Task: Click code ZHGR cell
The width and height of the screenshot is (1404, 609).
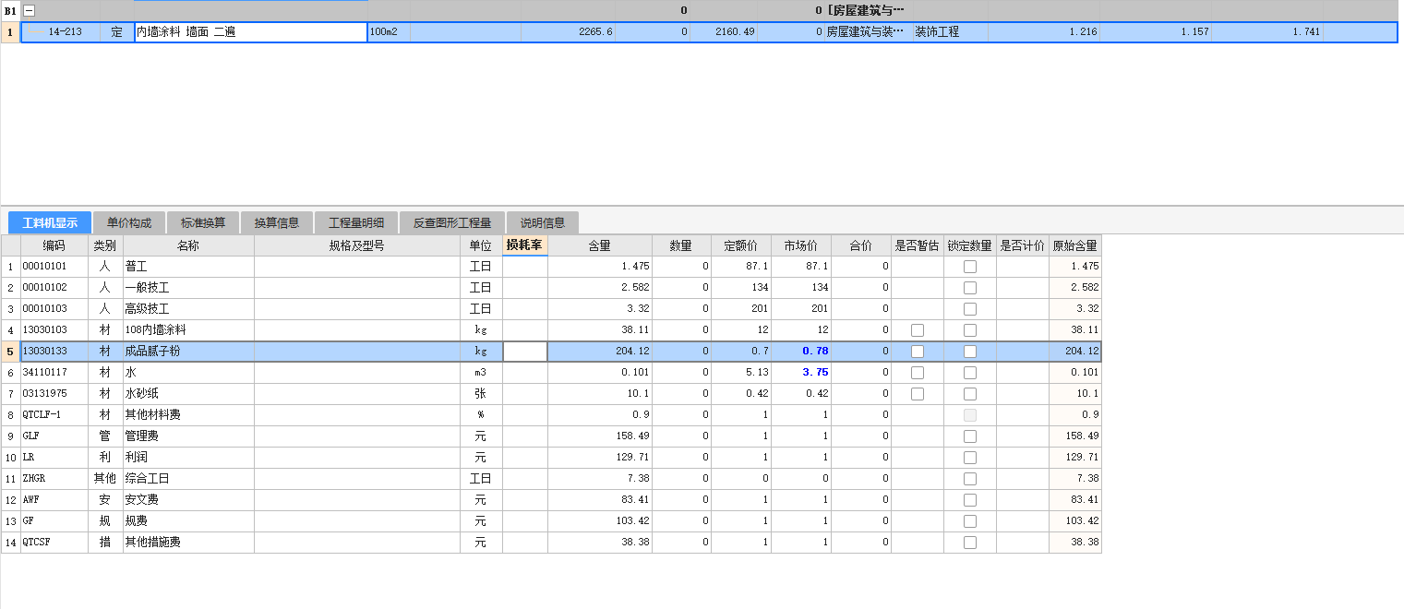Action: point(54,479)
